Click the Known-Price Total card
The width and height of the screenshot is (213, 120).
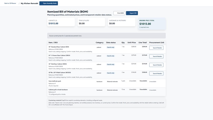coord(152,24)
